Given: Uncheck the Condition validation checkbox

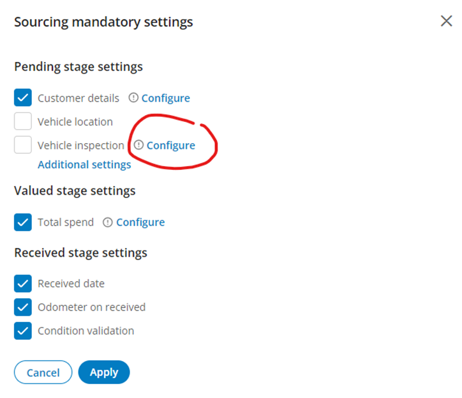Looking at the screenshot, I should [23, 330].
